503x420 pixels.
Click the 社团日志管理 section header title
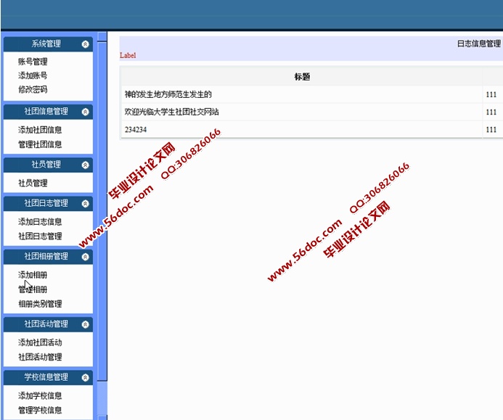(46, 203)
